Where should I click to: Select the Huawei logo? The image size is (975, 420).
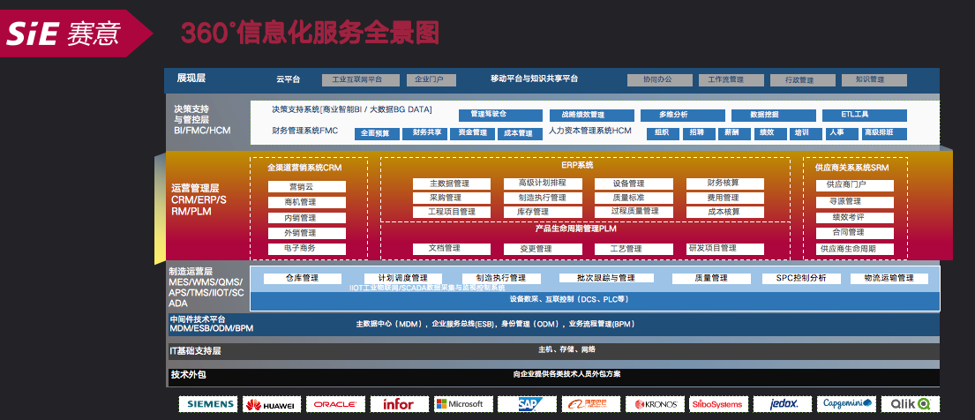(x=271, y=404)
